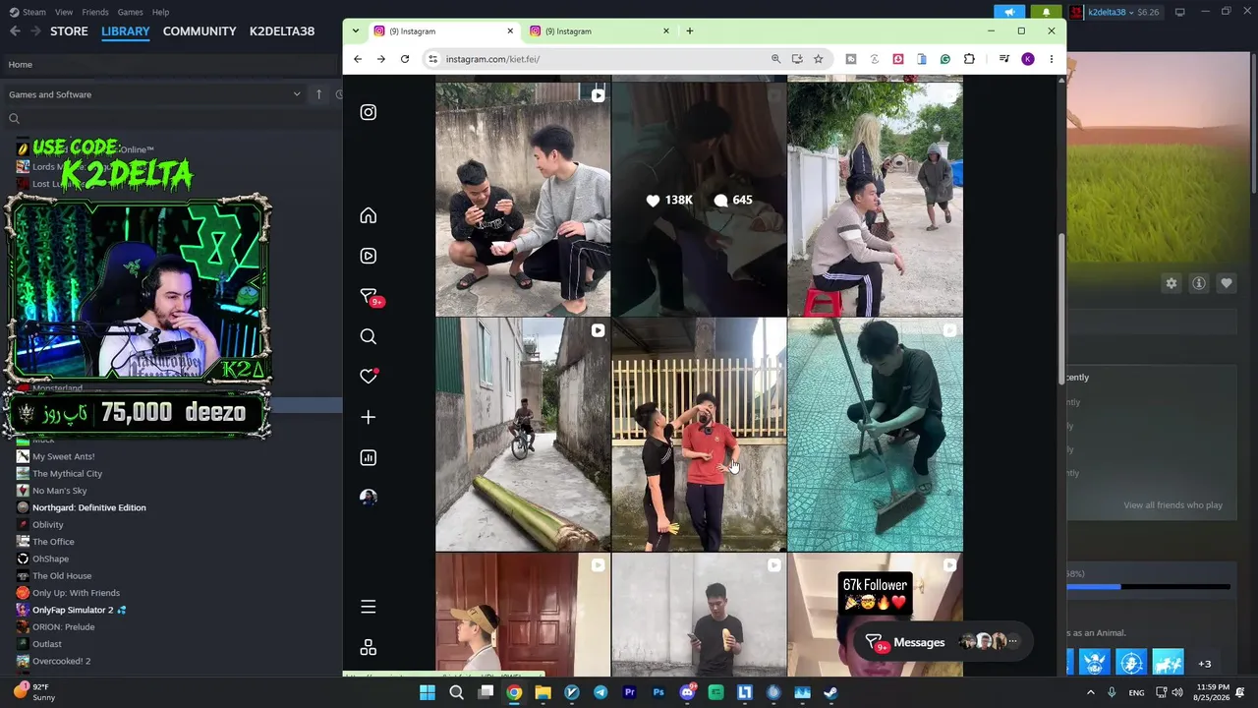Viewport: 1258px width, 708px height.
Task: Favorite the game with the Steam heart icon
Action: point(1227,283)
